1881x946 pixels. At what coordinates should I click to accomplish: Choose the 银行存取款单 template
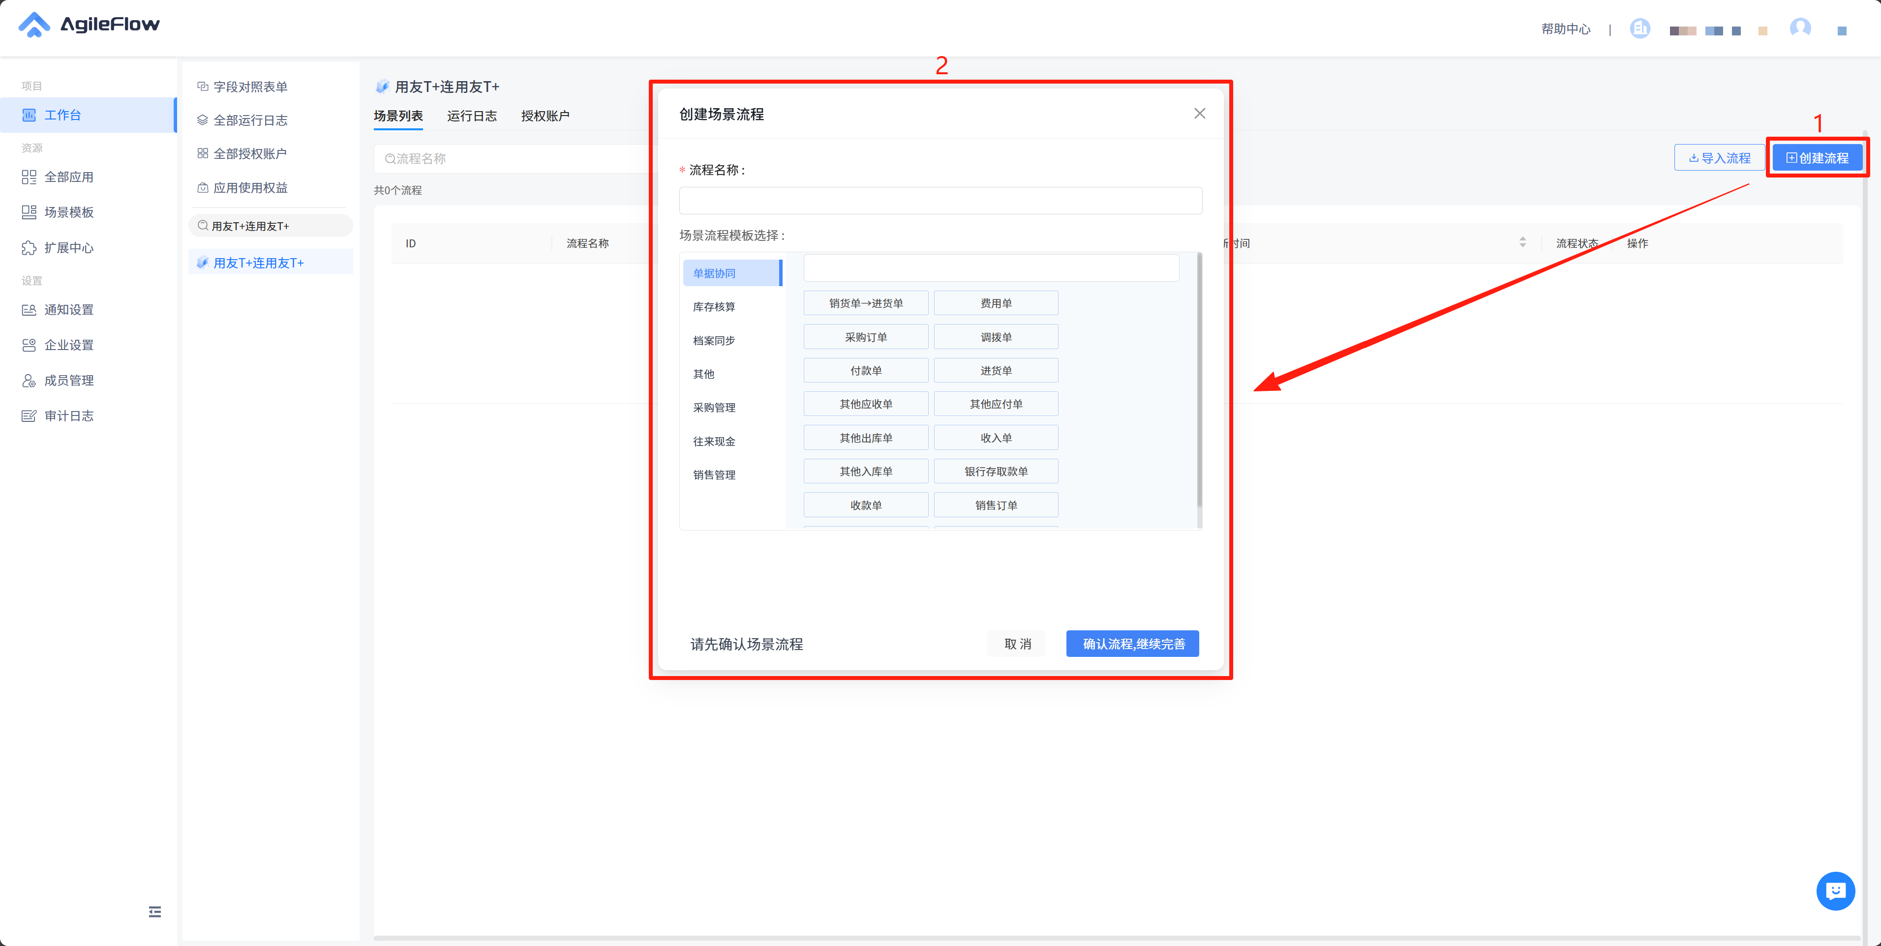point(996,471)
